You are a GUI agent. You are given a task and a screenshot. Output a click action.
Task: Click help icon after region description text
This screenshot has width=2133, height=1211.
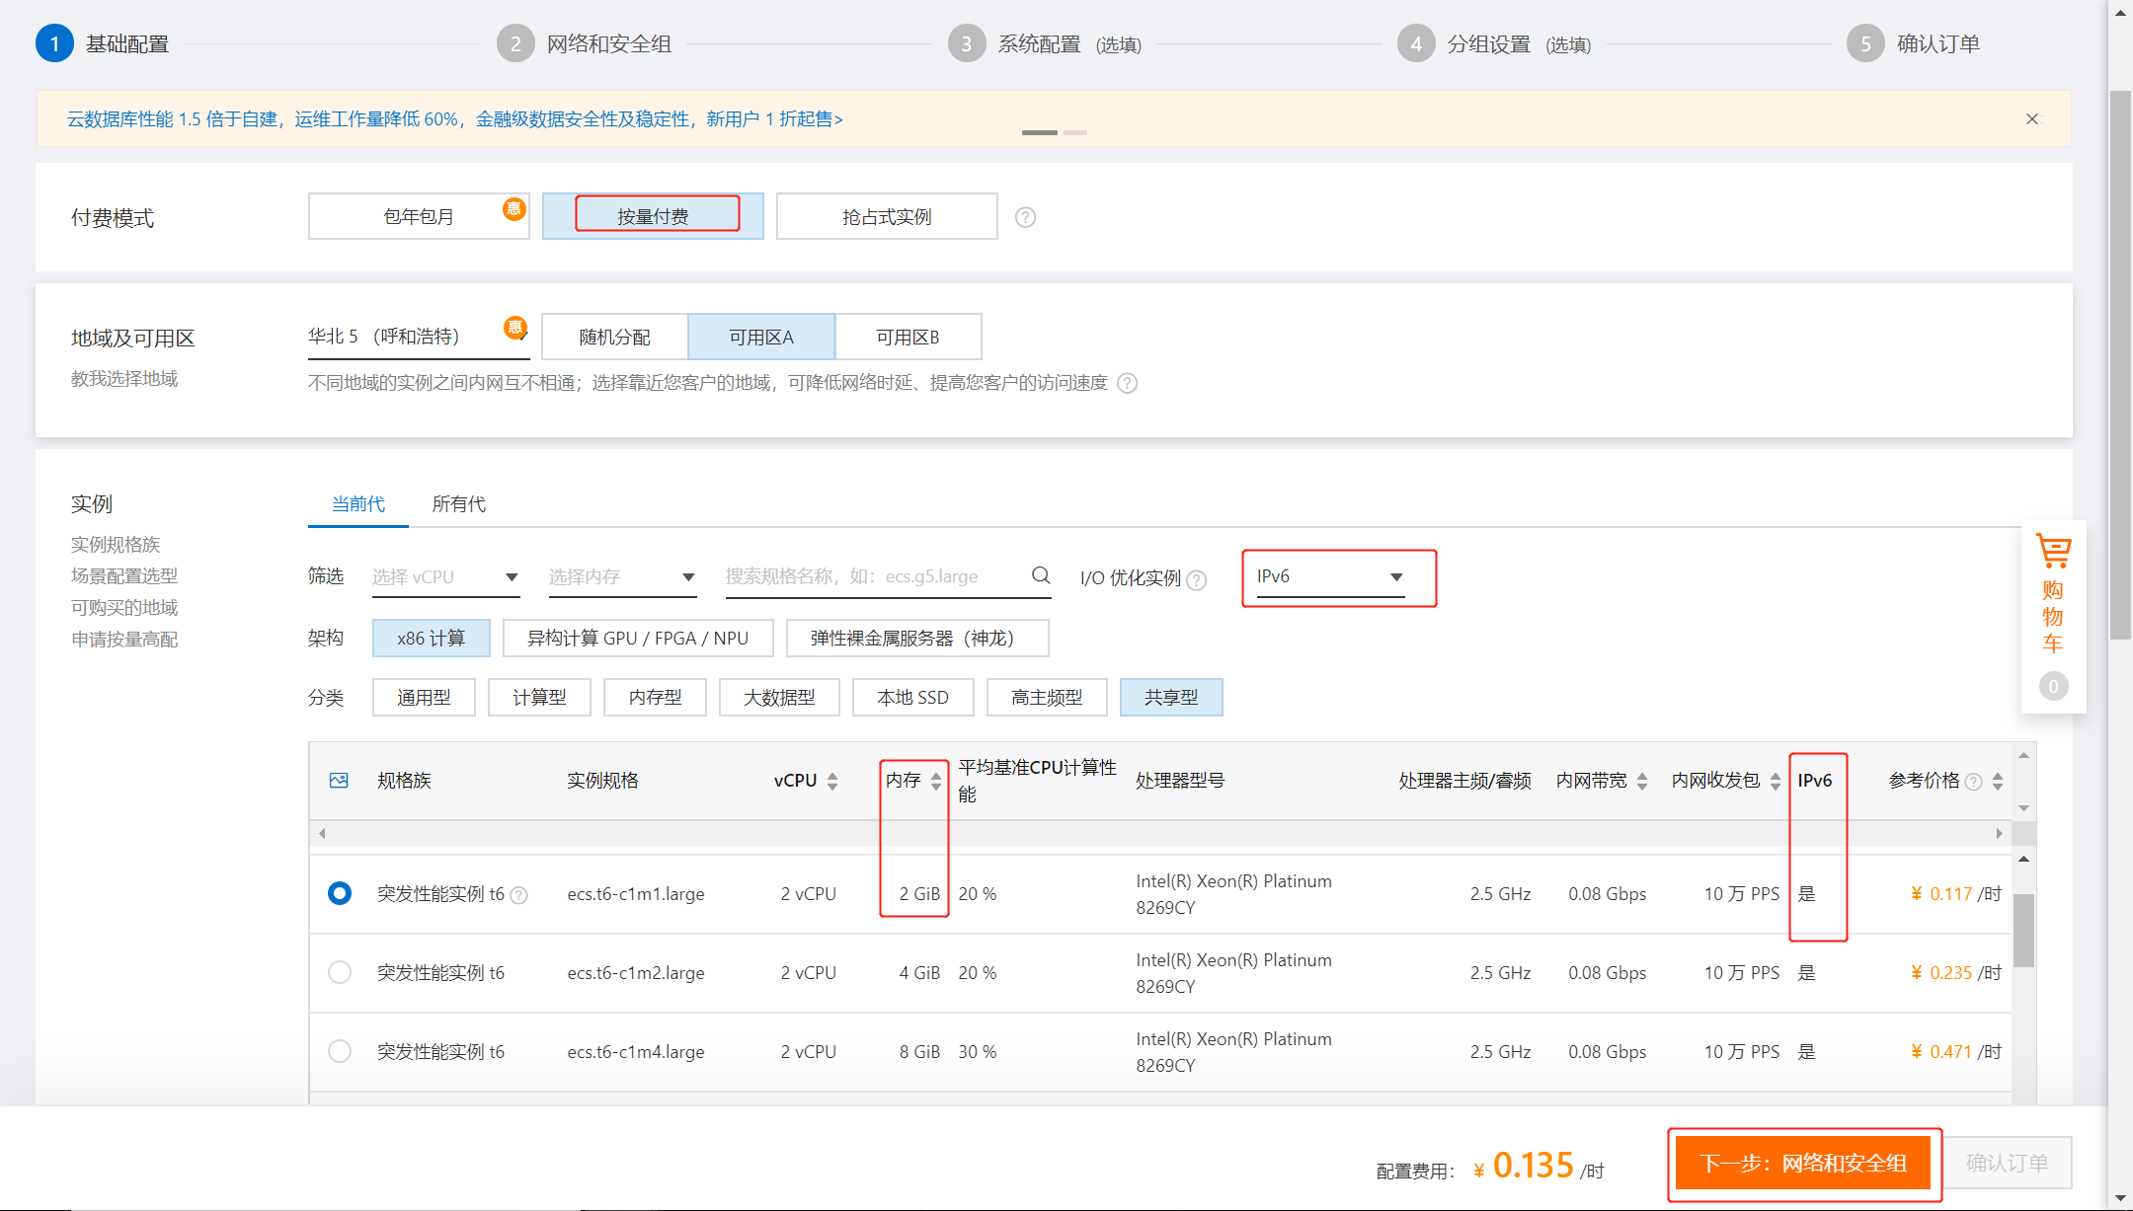coord(1127,383)
